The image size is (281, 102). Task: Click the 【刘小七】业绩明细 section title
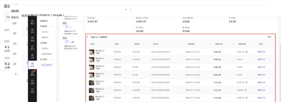click(x=99, y=37)
